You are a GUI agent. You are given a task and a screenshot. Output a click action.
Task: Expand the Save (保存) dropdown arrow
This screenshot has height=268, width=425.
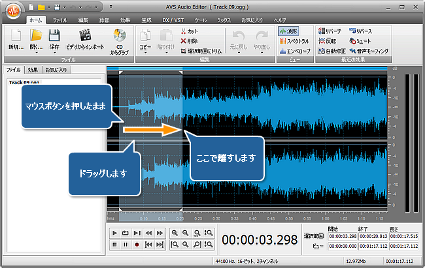(x=55, y=53)
